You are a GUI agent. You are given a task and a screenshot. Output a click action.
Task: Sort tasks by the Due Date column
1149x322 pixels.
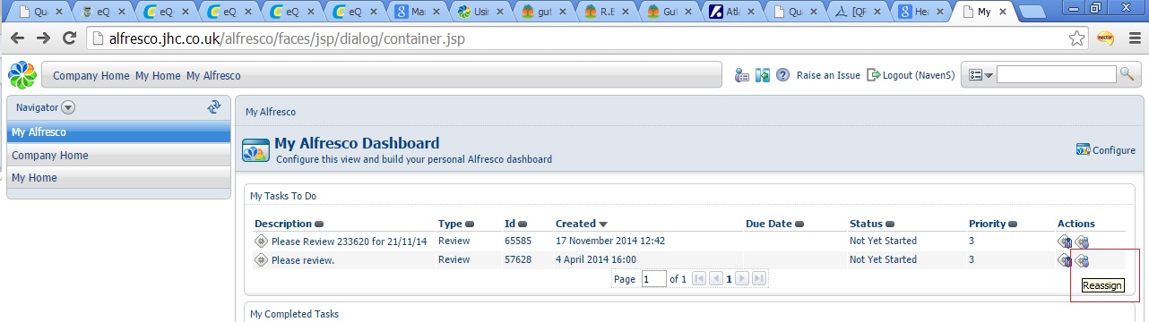click(774, 224)
